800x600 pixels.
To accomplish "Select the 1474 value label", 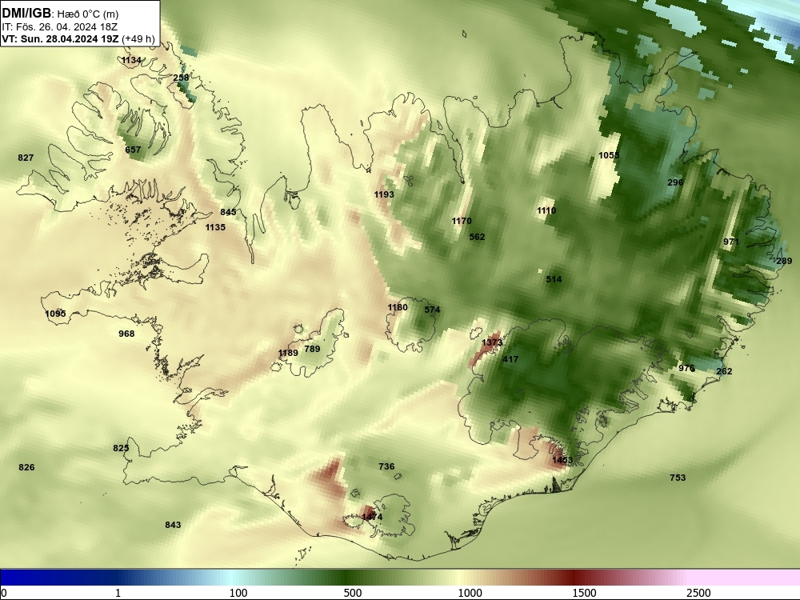I will pyautogui.click(x=372, y=517).
